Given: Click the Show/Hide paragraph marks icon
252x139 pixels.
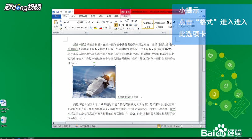Looking at the screenshot, I should (138, 29).
